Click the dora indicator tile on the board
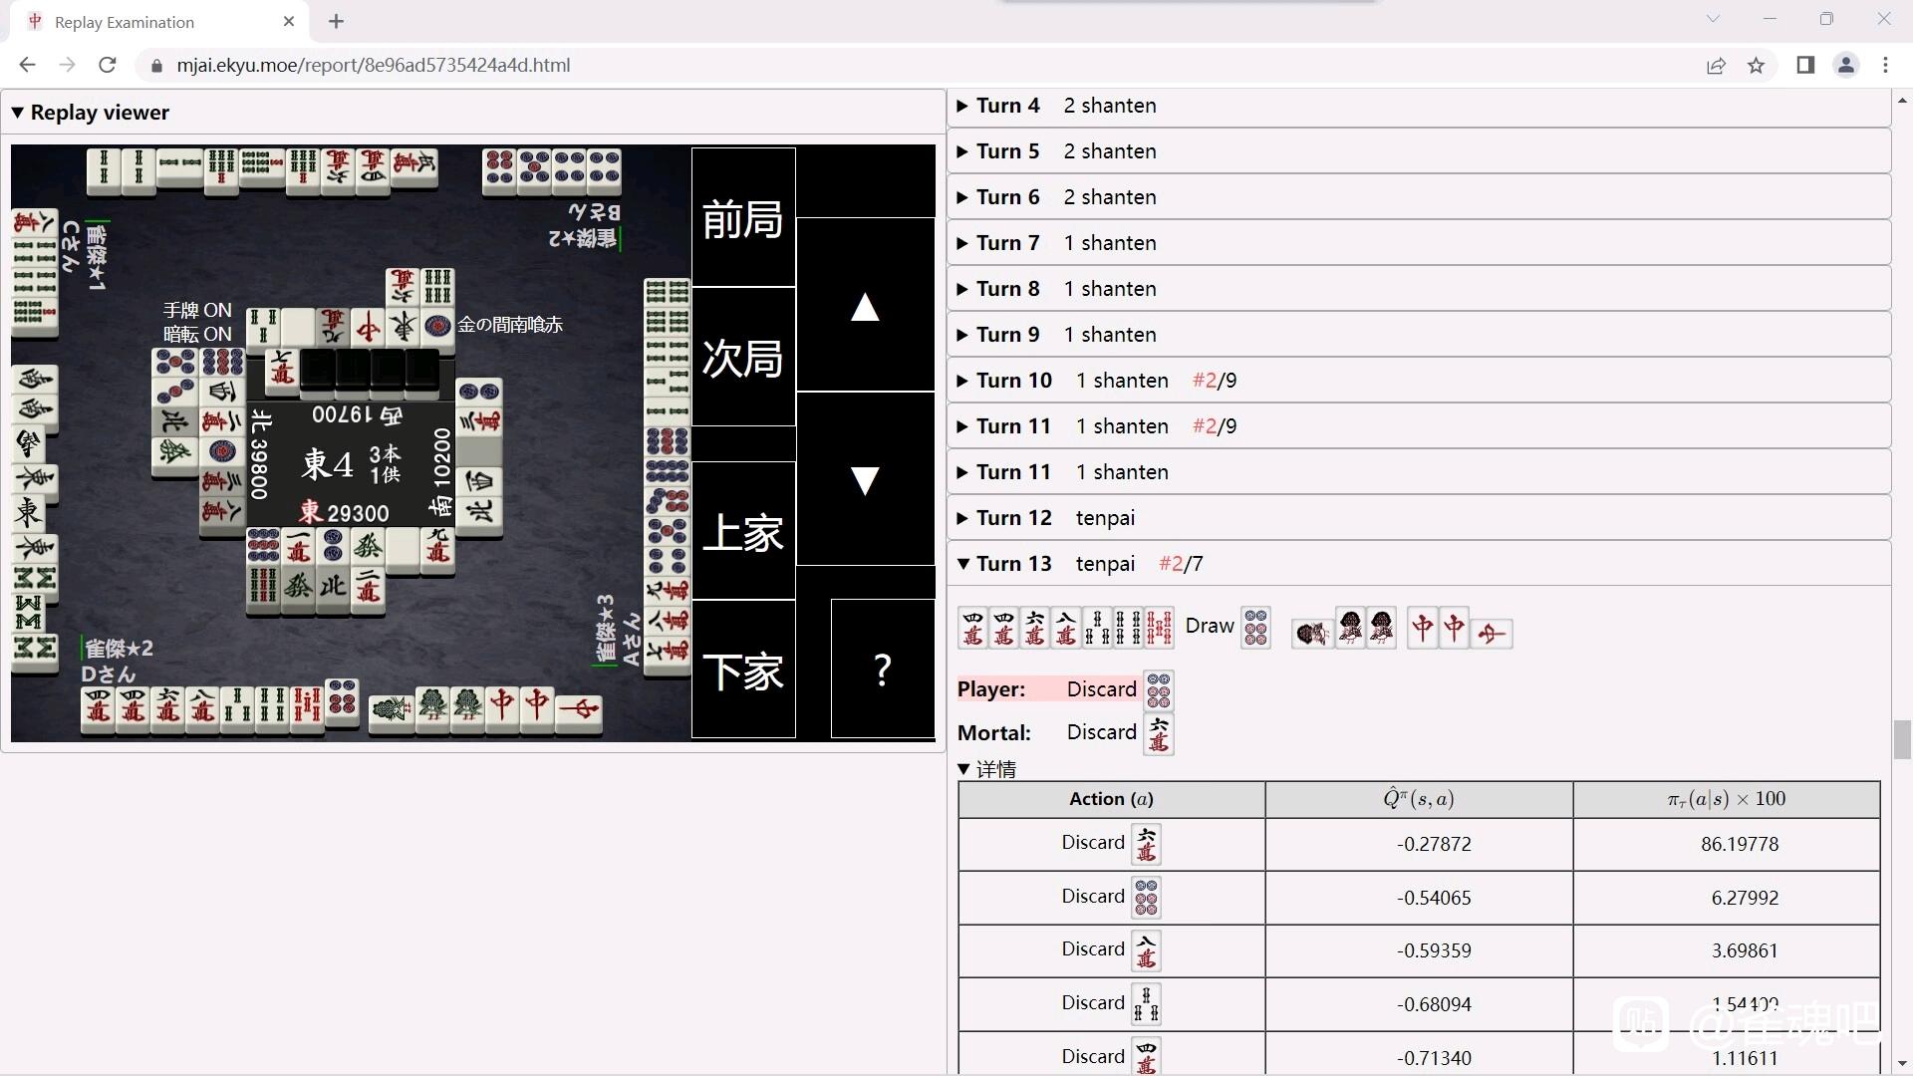The width and height of the screenshot is (1913, 1076). (282, 371)
